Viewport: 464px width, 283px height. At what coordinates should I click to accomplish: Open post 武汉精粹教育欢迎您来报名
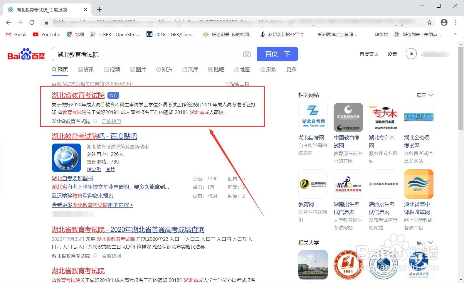(x=83, y=196)
